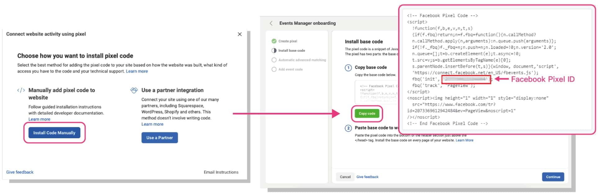Click the Install base code heading
Viewport: 598px width, 193px height.
click(x=364, y=41)
